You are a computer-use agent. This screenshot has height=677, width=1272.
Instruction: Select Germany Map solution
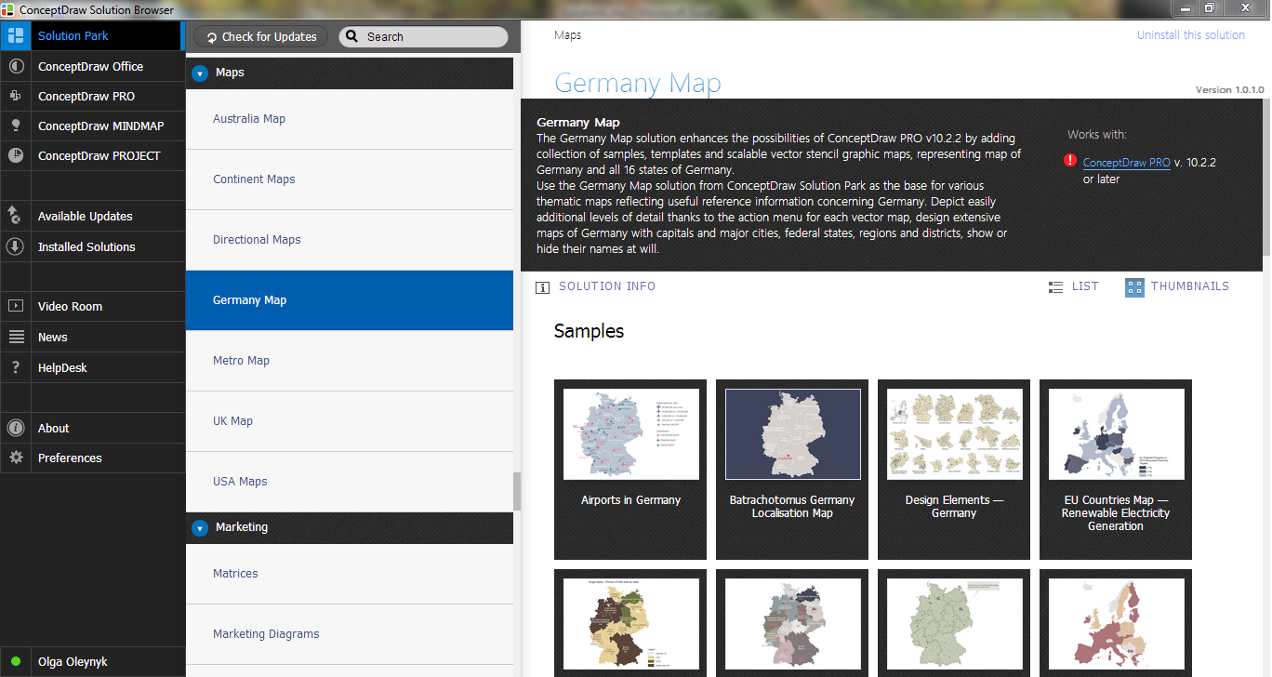350,300
